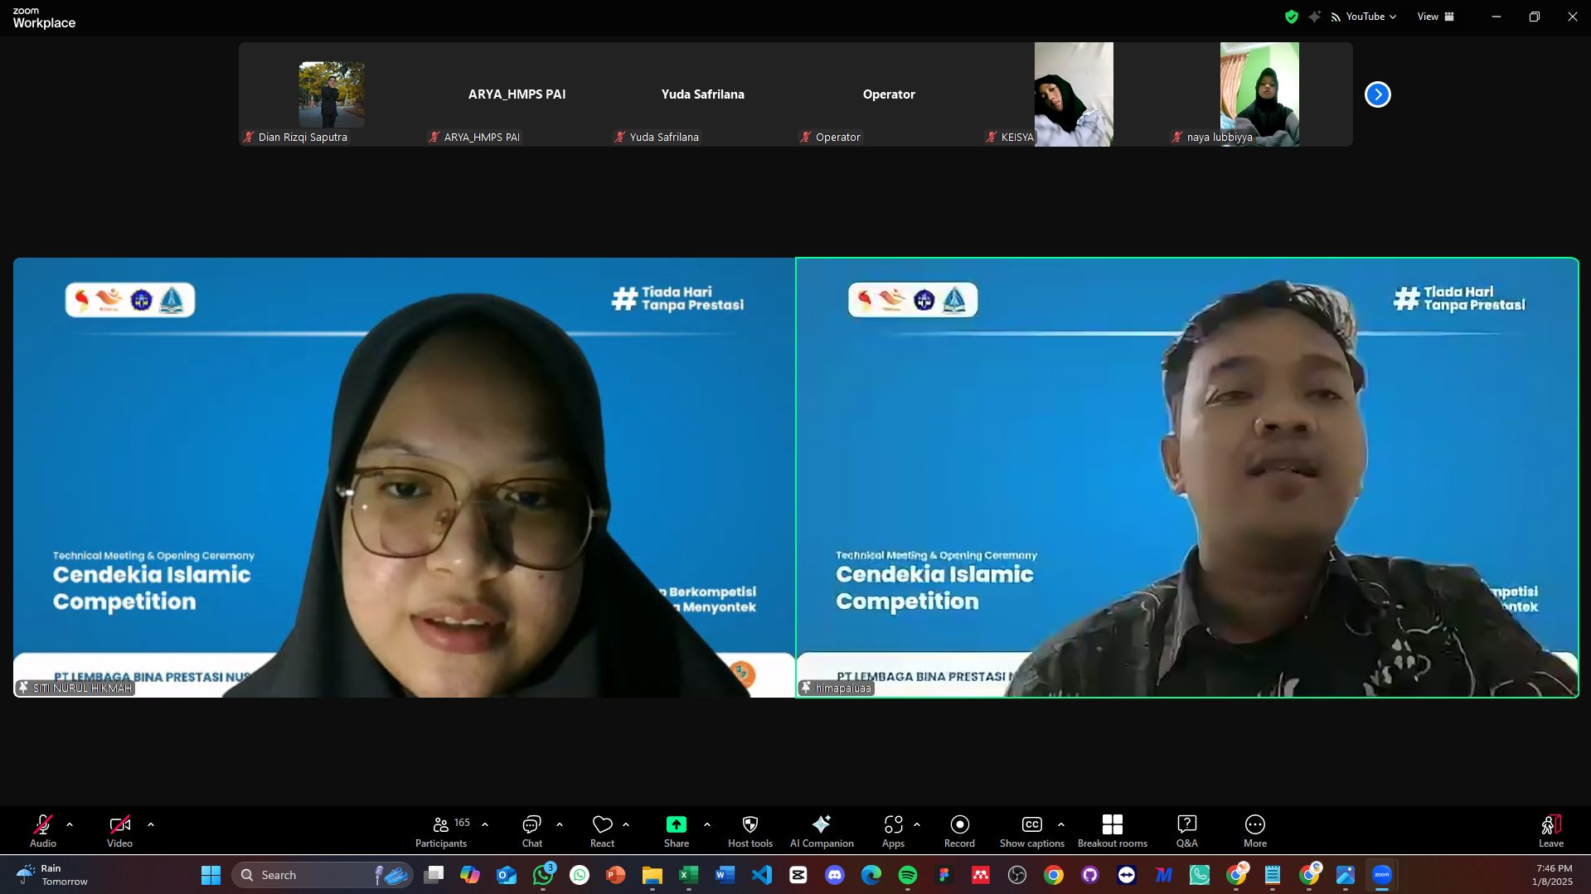The height and width of the screenshot is (894, 1591).
Task: Open the View layout menu
Action: click(x=1435, y=17)
